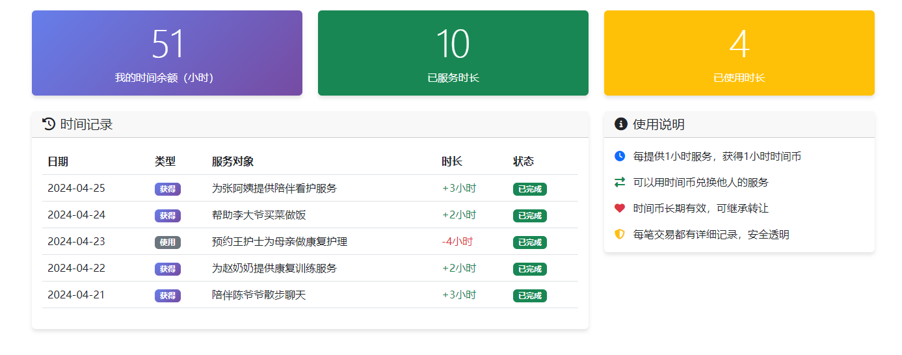The width and height of the screenshot is (902, 355).
Task: Select the 使用 badge on 2024-04-23 row
Action: tap(168, 242)
